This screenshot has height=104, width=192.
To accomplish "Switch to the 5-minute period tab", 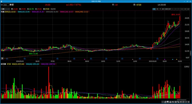I will click(x=179, y=9).
